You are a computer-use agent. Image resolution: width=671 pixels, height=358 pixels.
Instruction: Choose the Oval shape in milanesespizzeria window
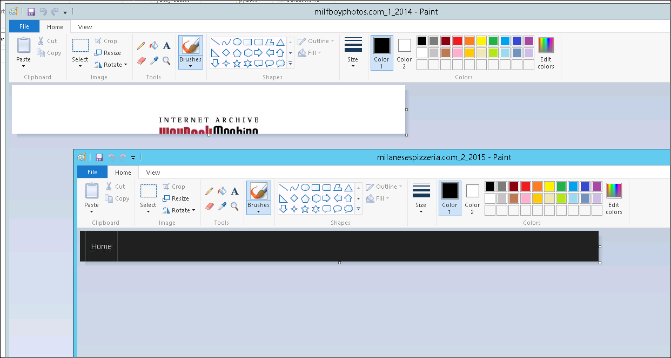tap(305, 188)
